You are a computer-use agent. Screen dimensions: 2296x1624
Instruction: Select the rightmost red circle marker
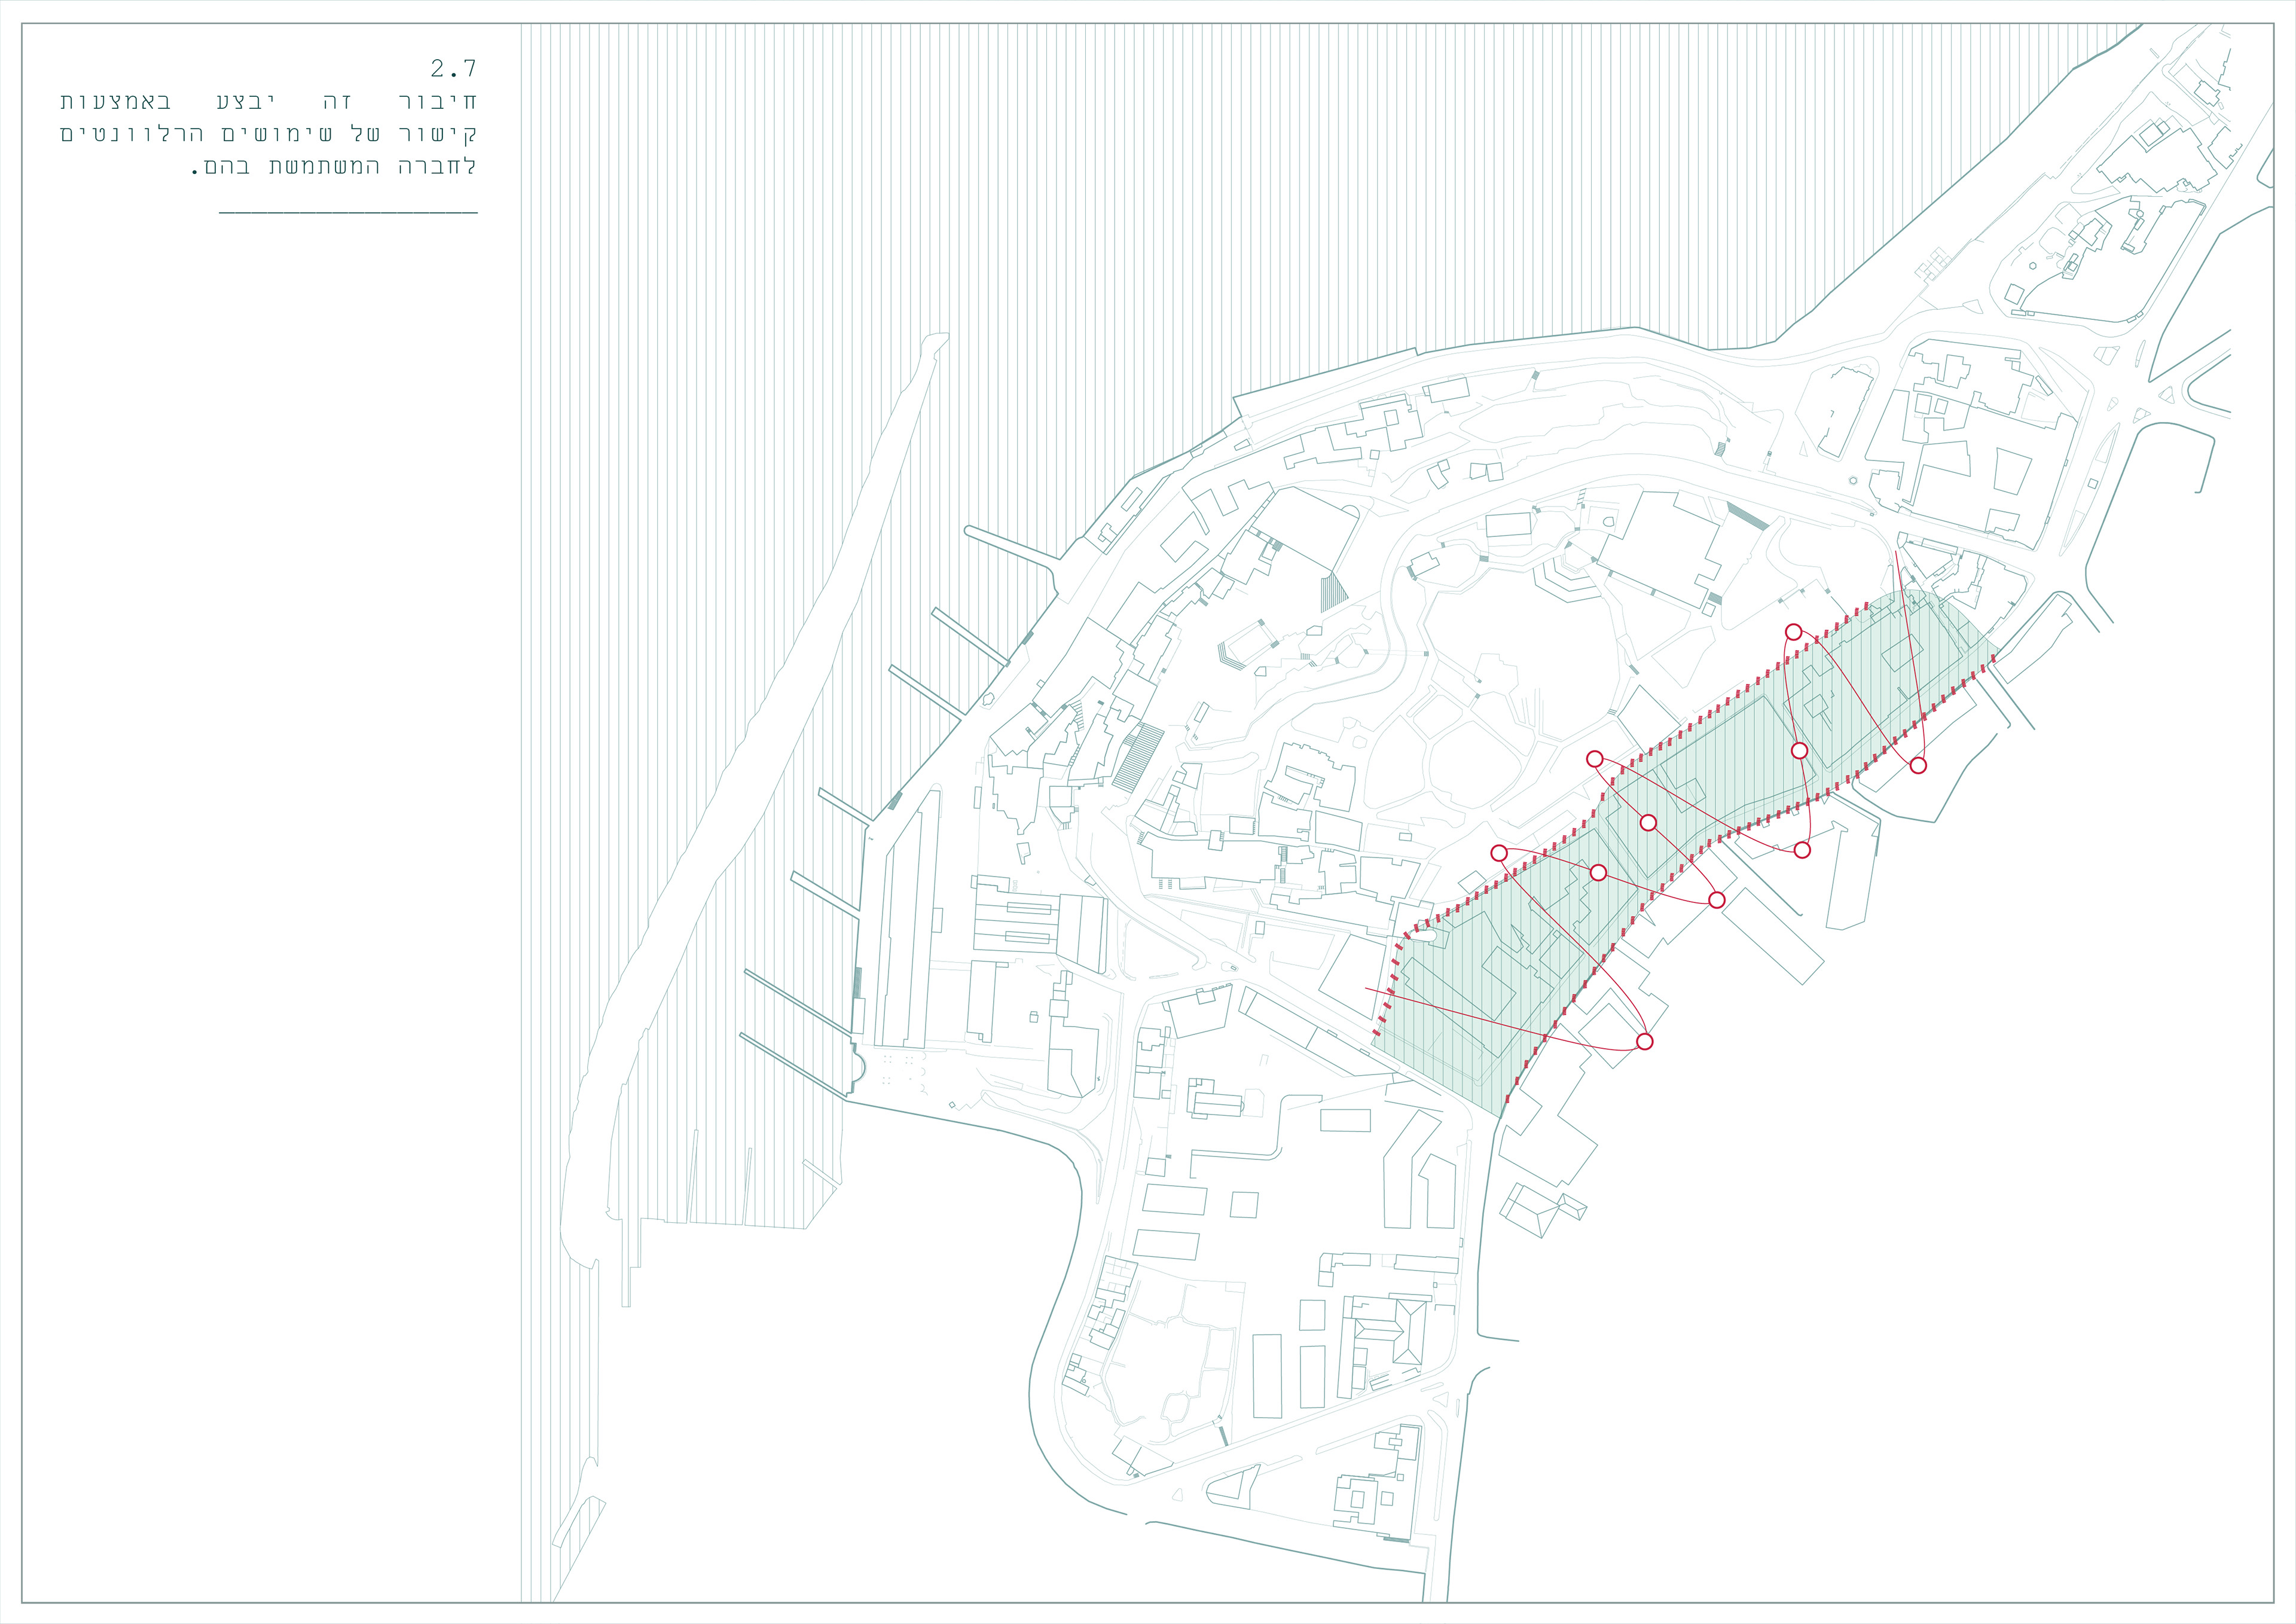1917,766
